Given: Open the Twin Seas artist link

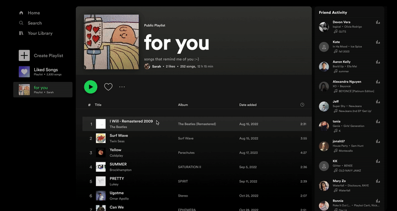Looking at the screenshot, I should click(x=117, y=141).
